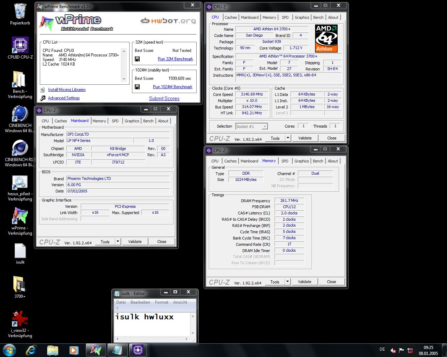Switch to CPU-Z taskbar button

coord(138,350)
